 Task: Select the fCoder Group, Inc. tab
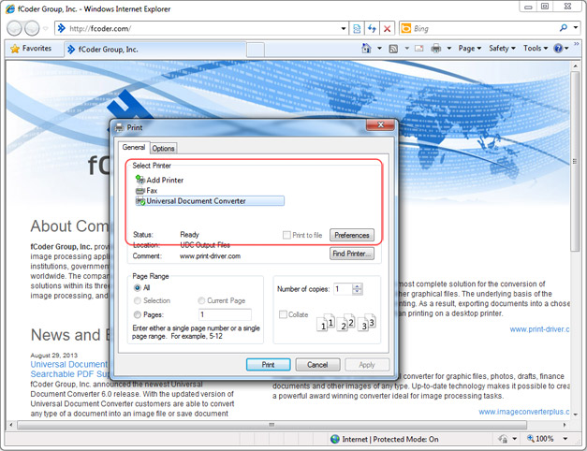click(x=155, y=50)
